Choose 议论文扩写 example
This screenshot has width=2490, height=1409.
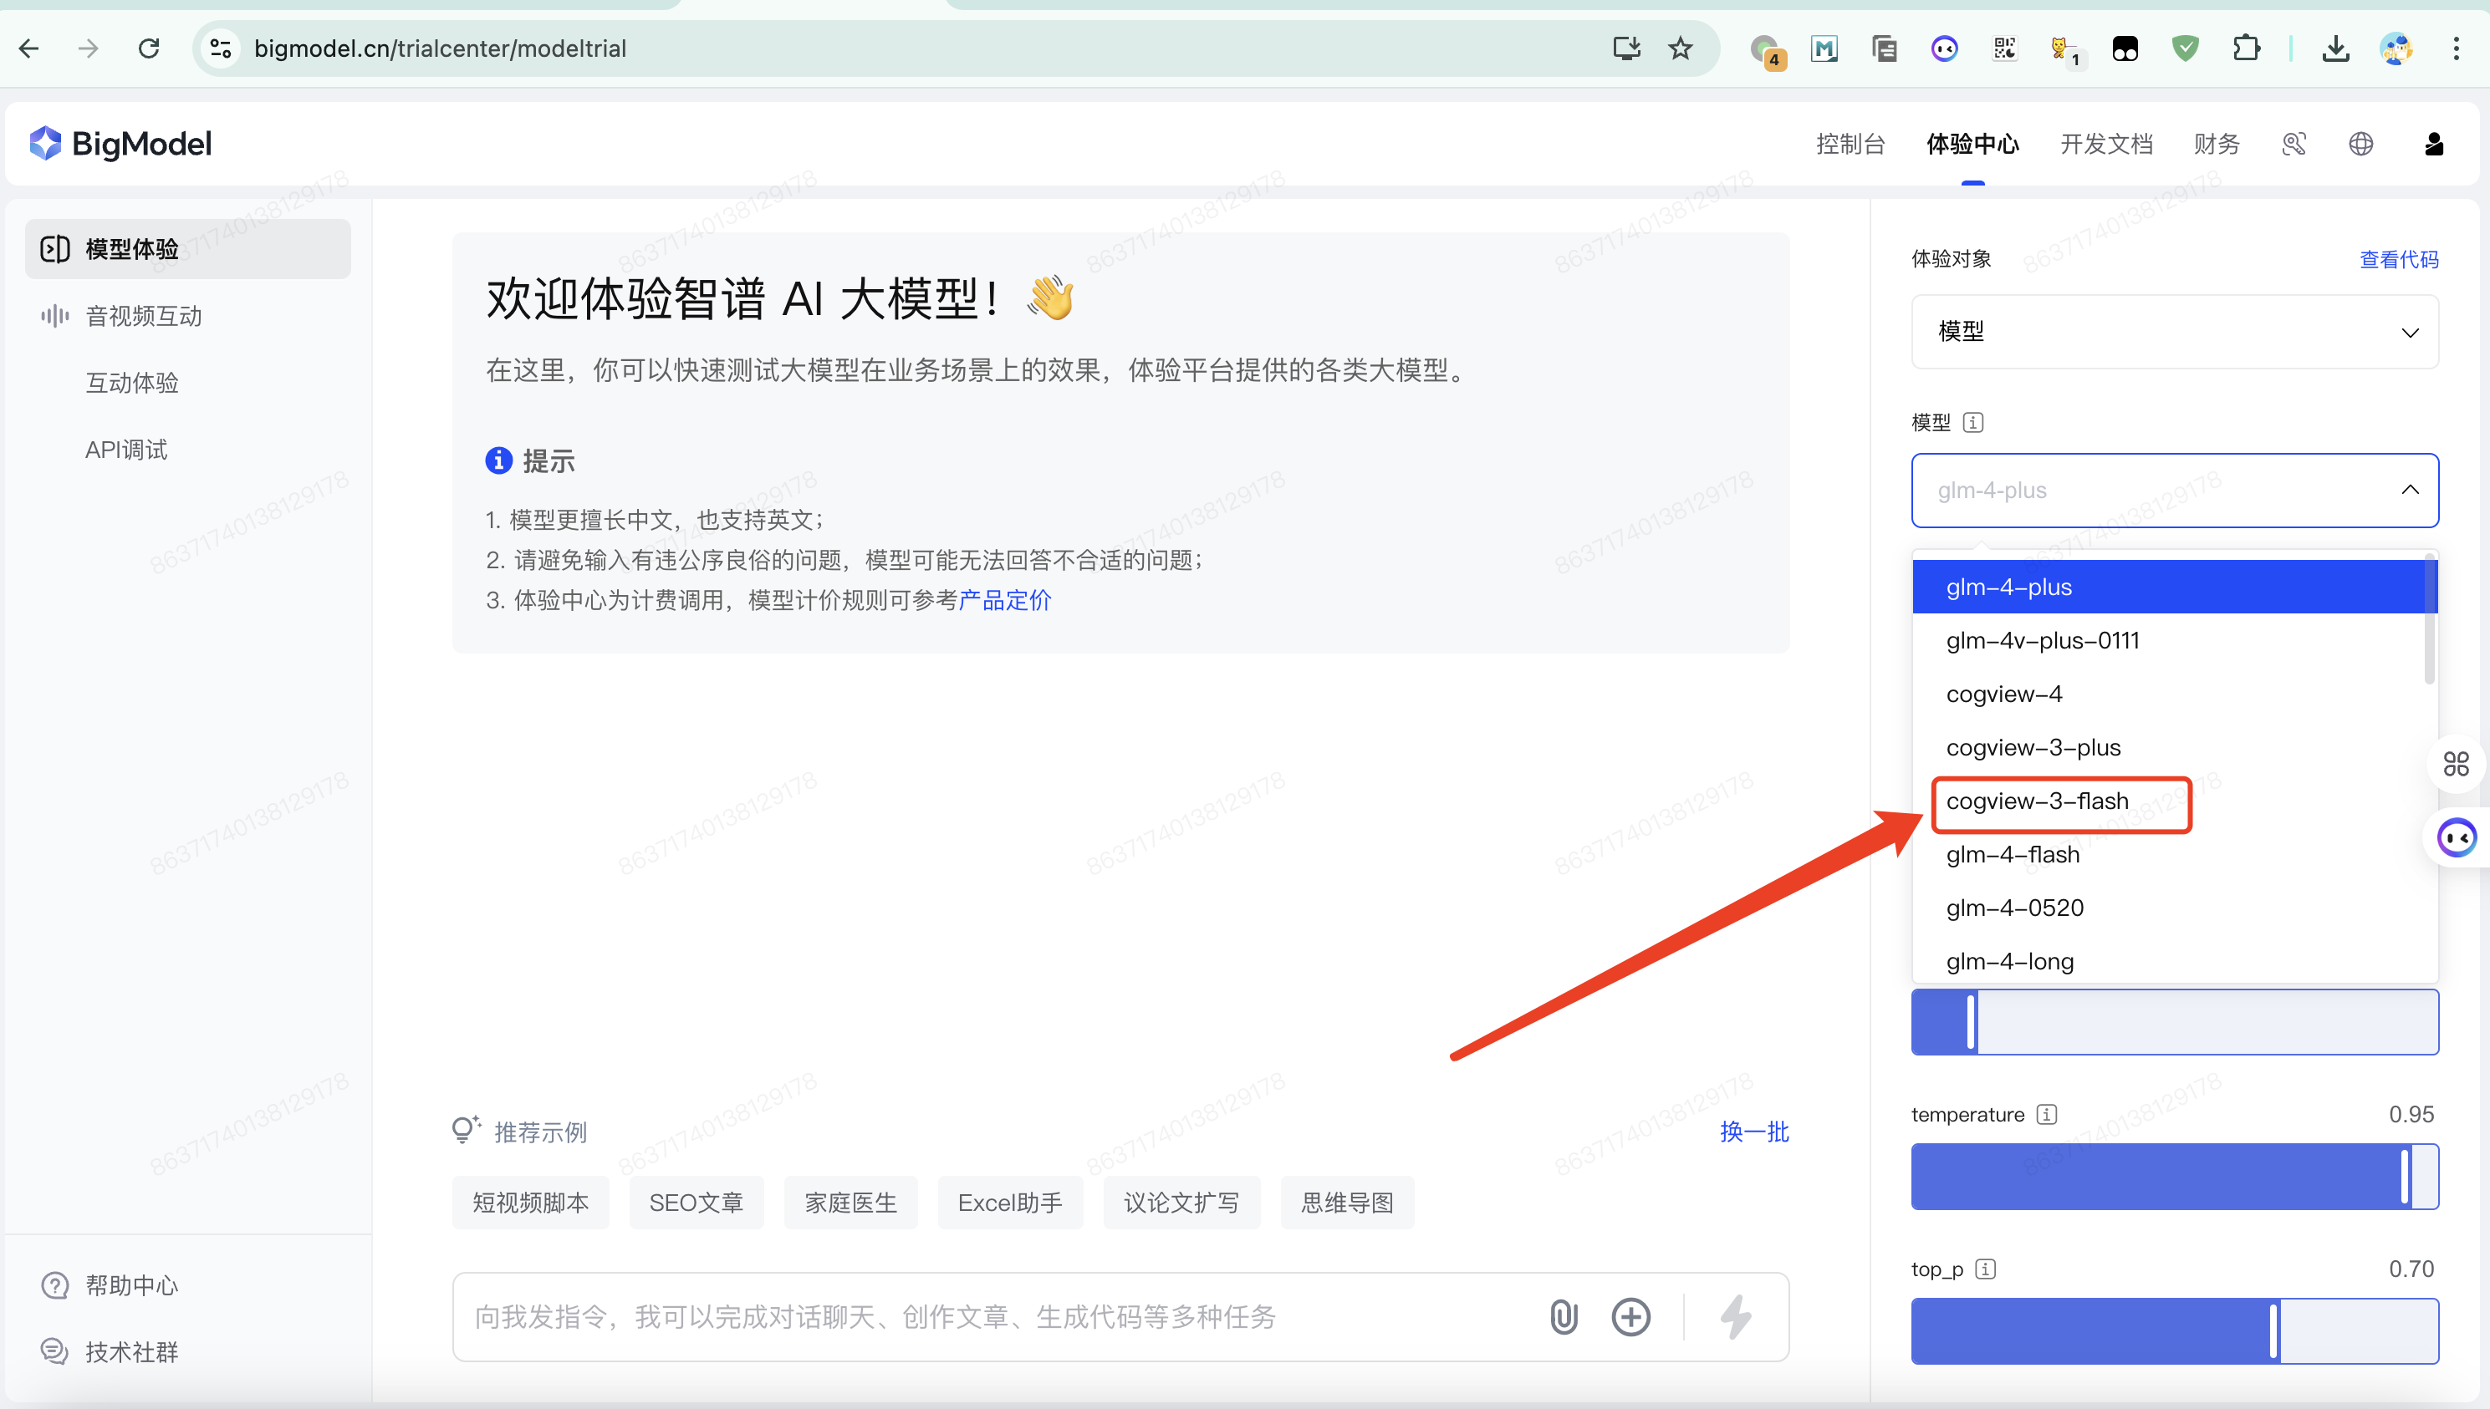pos(1181,1202)
